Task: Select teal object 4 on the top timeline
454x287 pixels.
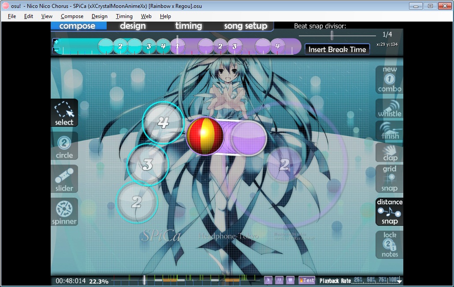Action: click(163, 46)
